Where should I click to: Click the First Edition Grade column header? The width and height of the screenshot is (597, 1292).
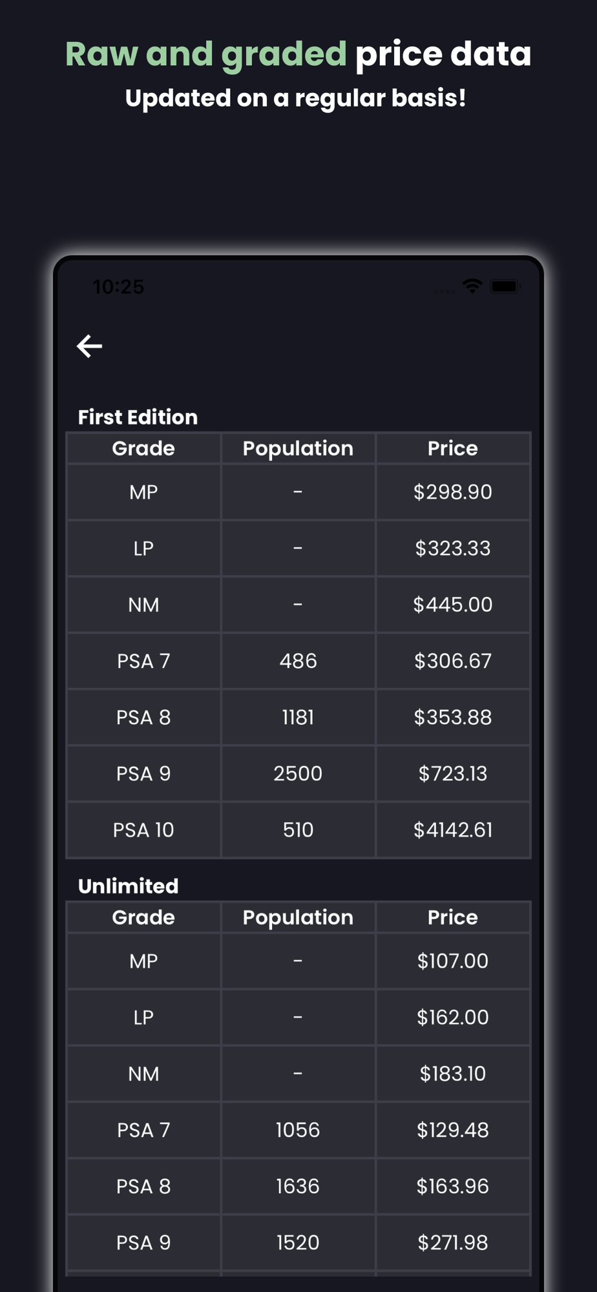click(x=143, y=448)
